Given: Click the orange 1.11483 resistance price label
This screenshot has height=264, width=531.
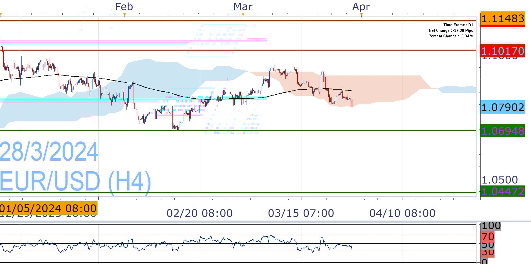Looking at the screenshot, I should (x=502, y=19).
